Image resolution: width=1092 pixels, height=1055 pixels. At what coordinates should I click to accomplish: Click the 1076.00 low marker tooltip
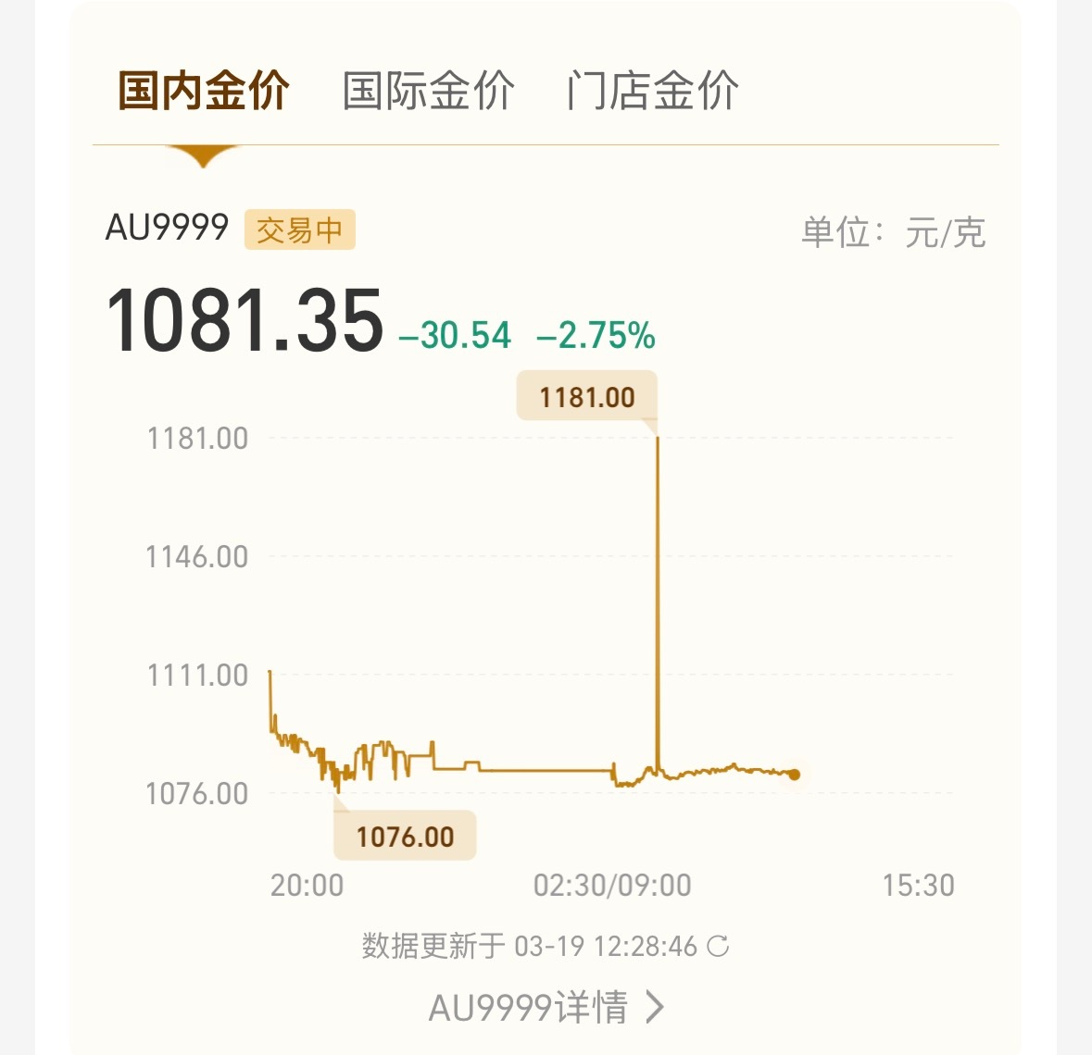tap(404, 836)
